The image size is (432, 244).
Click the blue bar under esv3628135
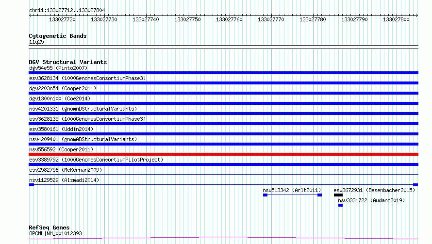223,124
